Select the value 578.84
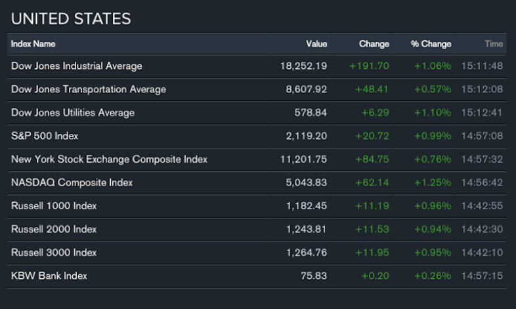Image resolution: width=516 pixels, height=309 pixels. [x=311, y=113]
